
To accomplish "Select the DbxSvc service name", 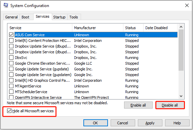I will pyautogui.click(x=21, y=58).
